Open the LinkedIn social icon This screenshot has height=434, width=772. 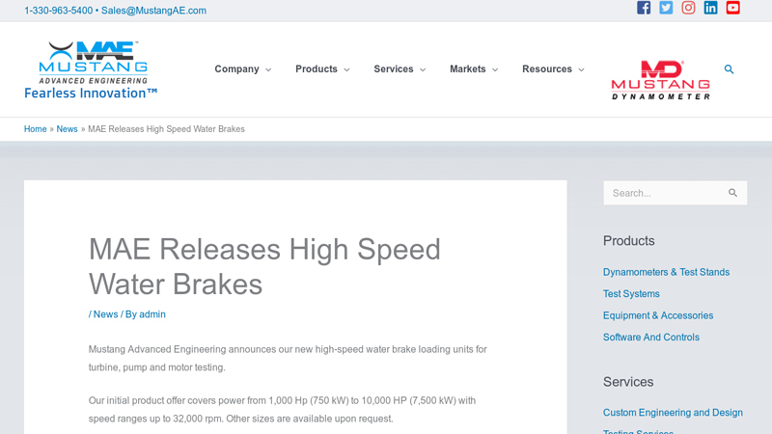pos(710,8)
